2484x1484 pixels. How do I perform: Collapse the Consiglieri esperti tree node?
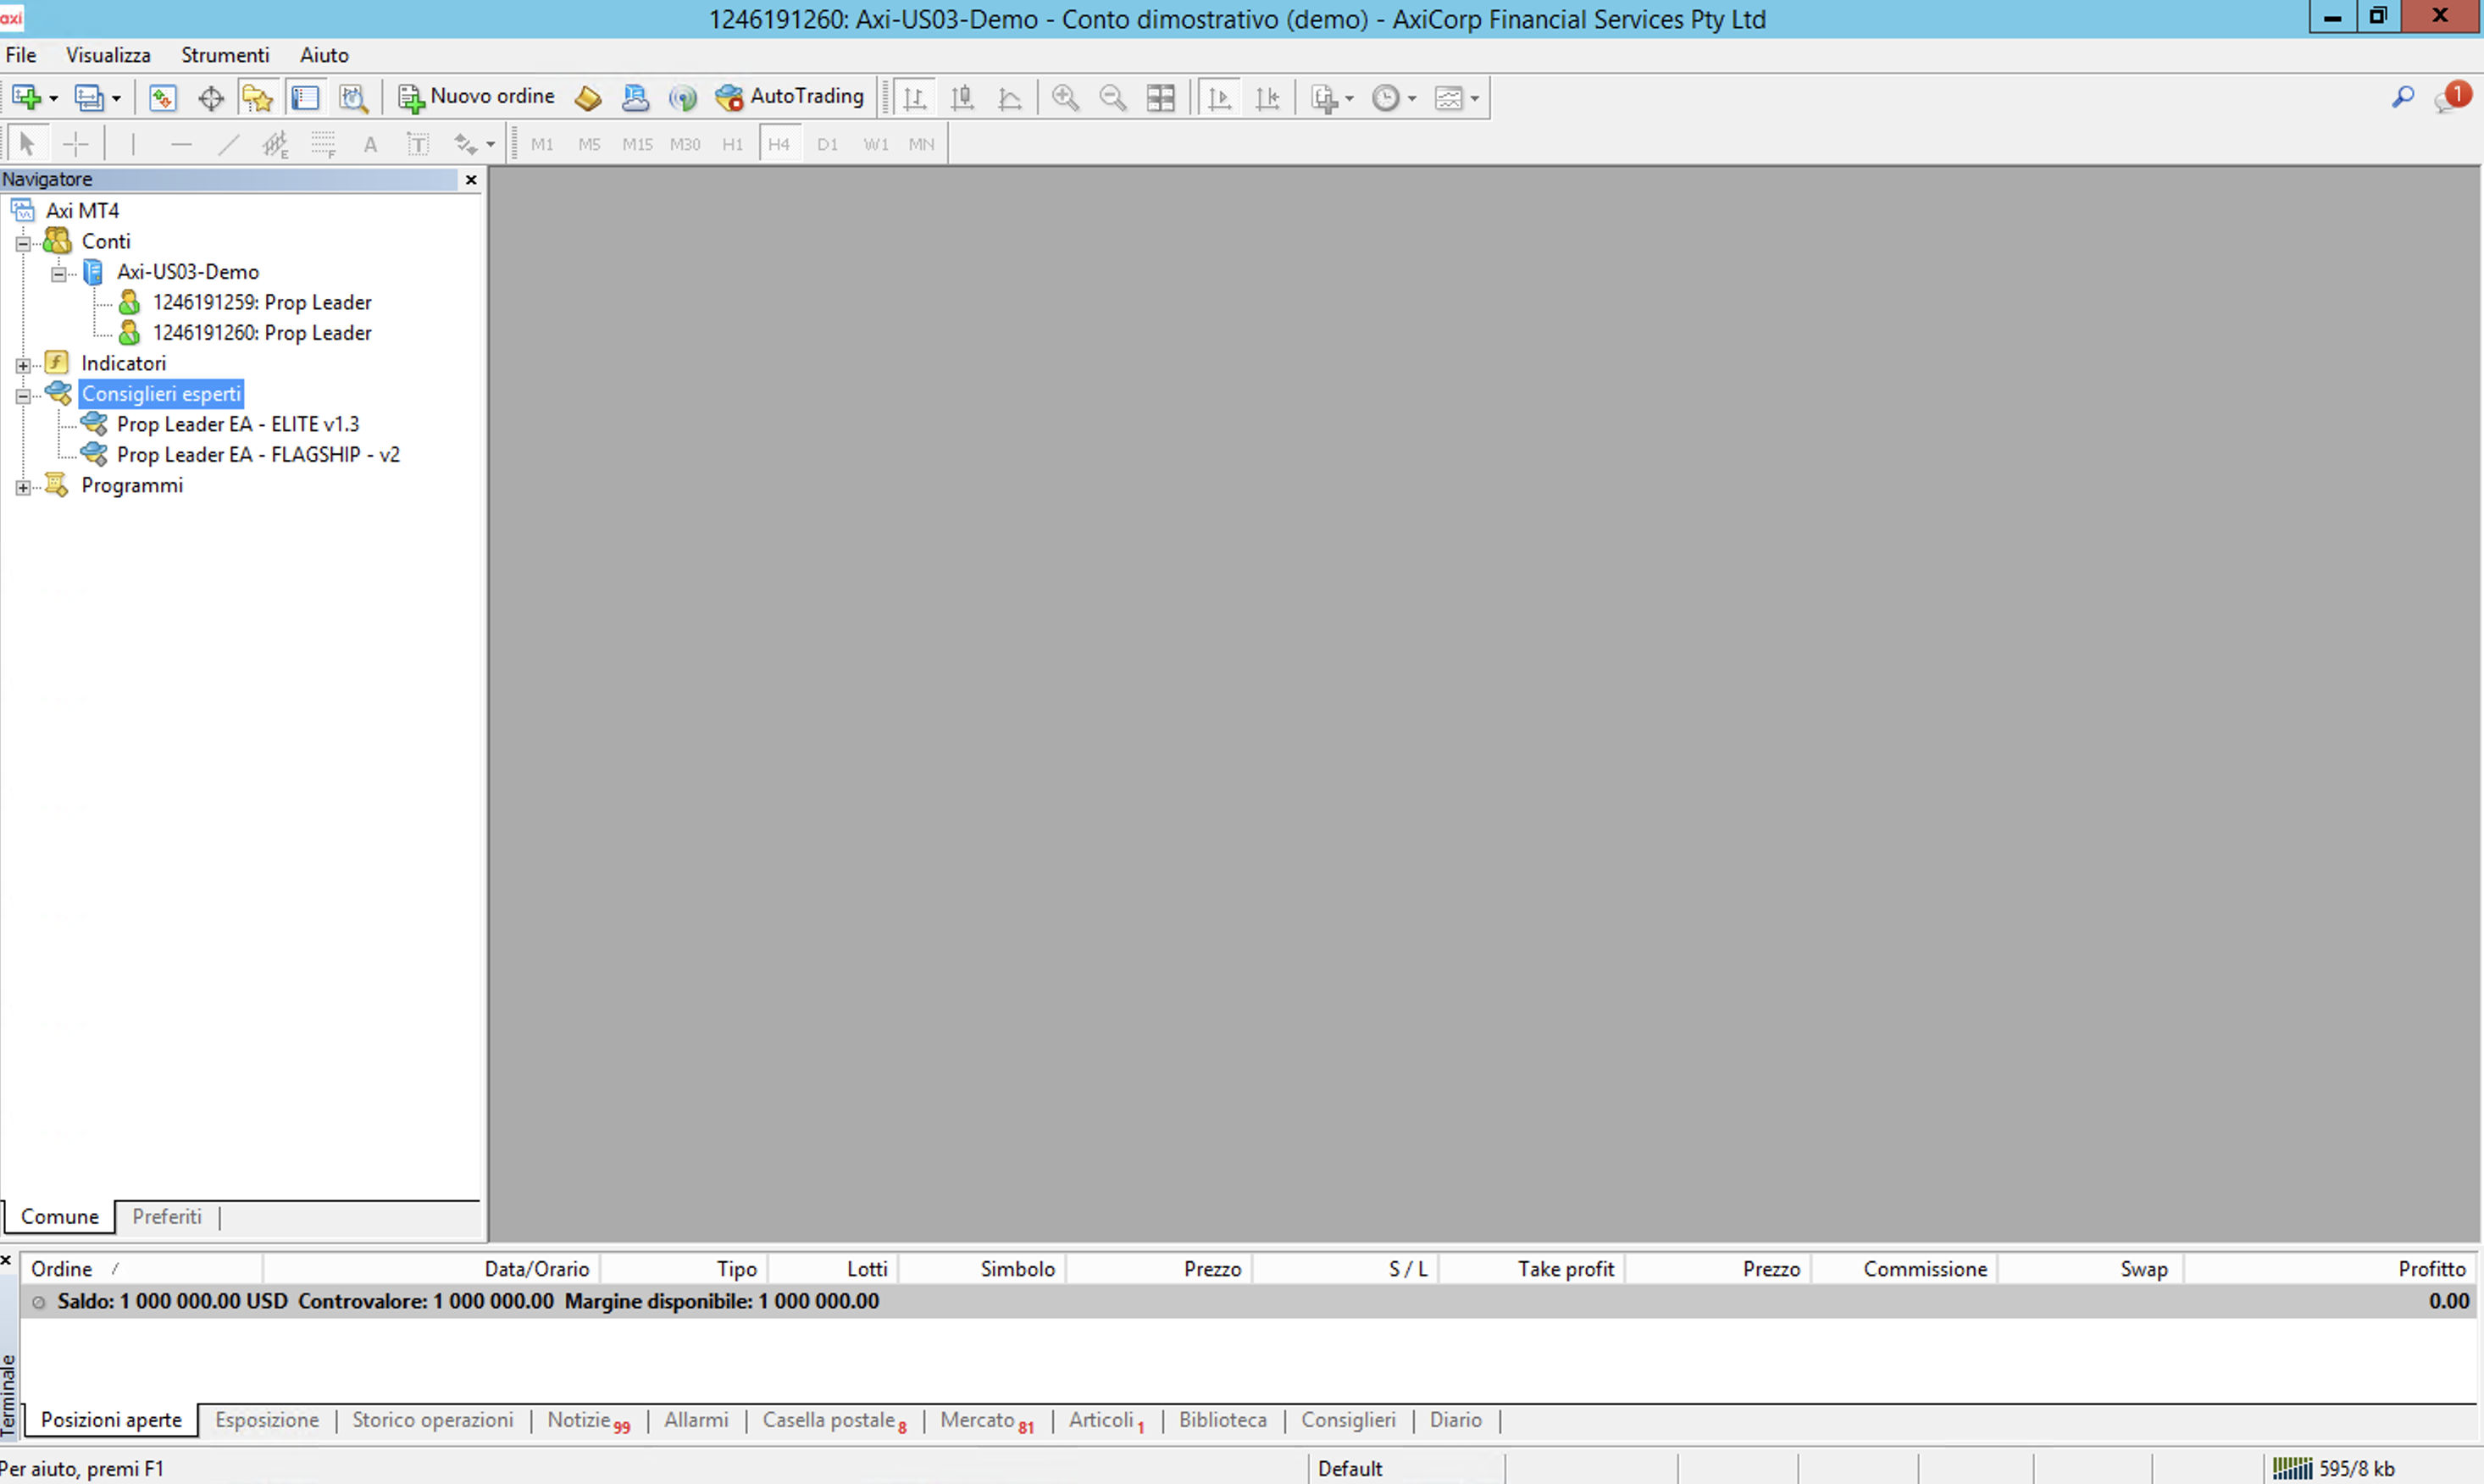tap(23, 396)
